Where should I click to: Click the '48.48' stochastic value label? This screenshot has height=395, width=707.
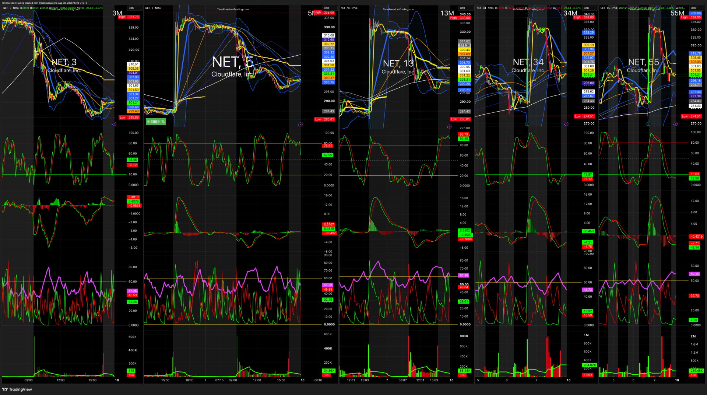pos(133,160)
